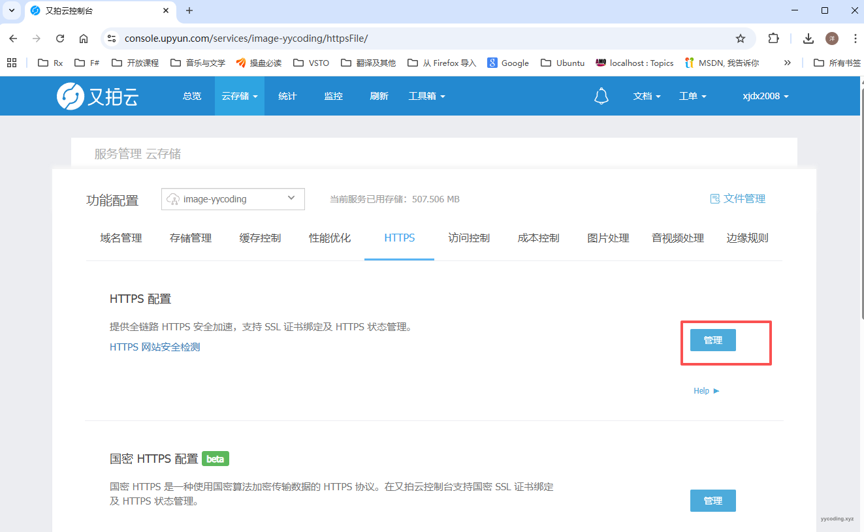Open browser extensions puzzle icon
This screenshot has width=864, height=532.
pos(773,39)
